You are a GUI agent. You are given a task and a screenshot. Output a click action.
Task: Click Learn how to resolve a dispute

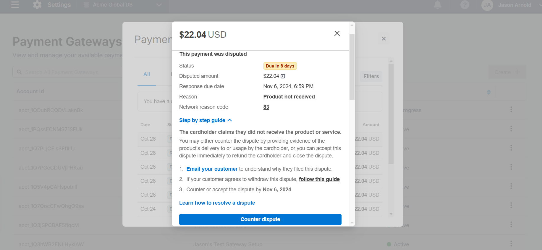point(217,203)
